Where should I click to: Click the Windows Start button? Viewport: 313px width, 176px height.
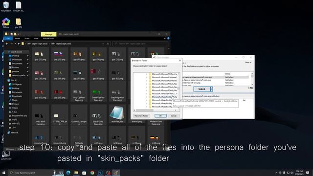(x=4, y=173)
